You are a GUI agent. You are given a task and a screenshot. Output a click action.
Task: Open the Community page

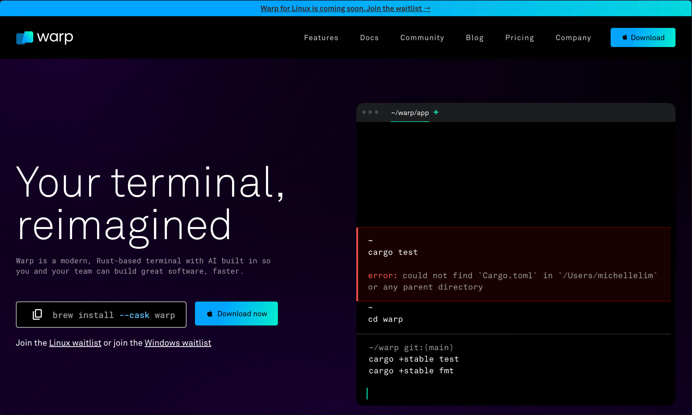(x=422, y=37)
